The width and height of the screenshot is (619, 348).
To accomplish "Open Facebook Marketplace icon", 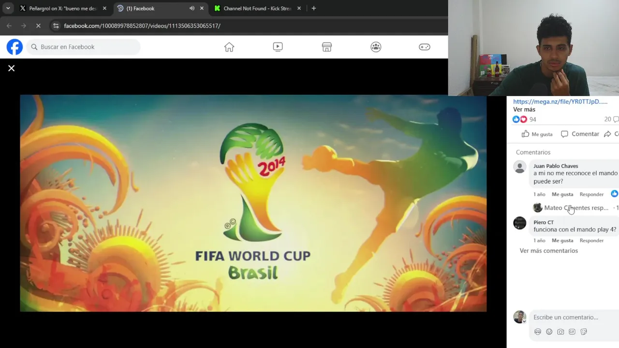I will 327,47.
